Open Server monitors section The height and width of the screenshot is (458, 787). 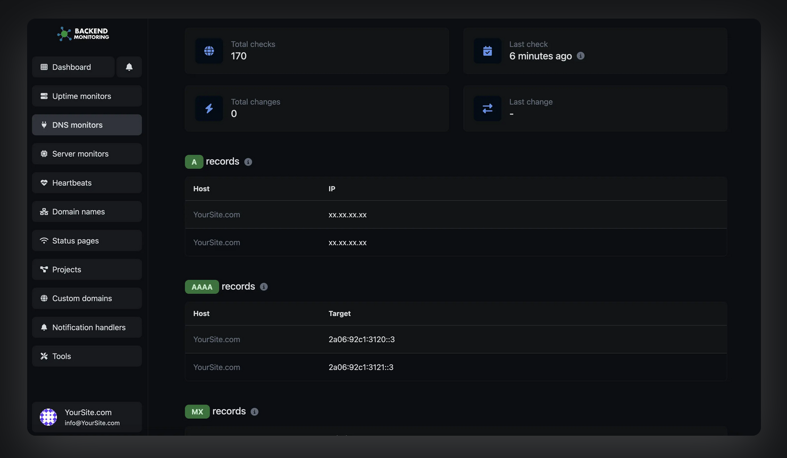pyautogui.click(x=87, y=154)
